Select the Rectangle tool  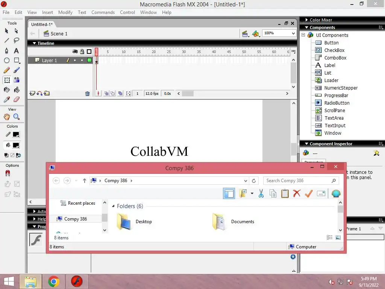[17, 61]
